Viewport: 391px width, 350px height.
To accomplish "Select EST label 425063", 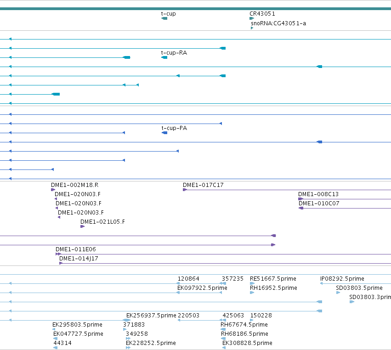I will point(233,316).
